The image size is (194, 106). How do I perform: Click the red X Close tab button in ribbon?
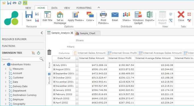pos(181,16)
